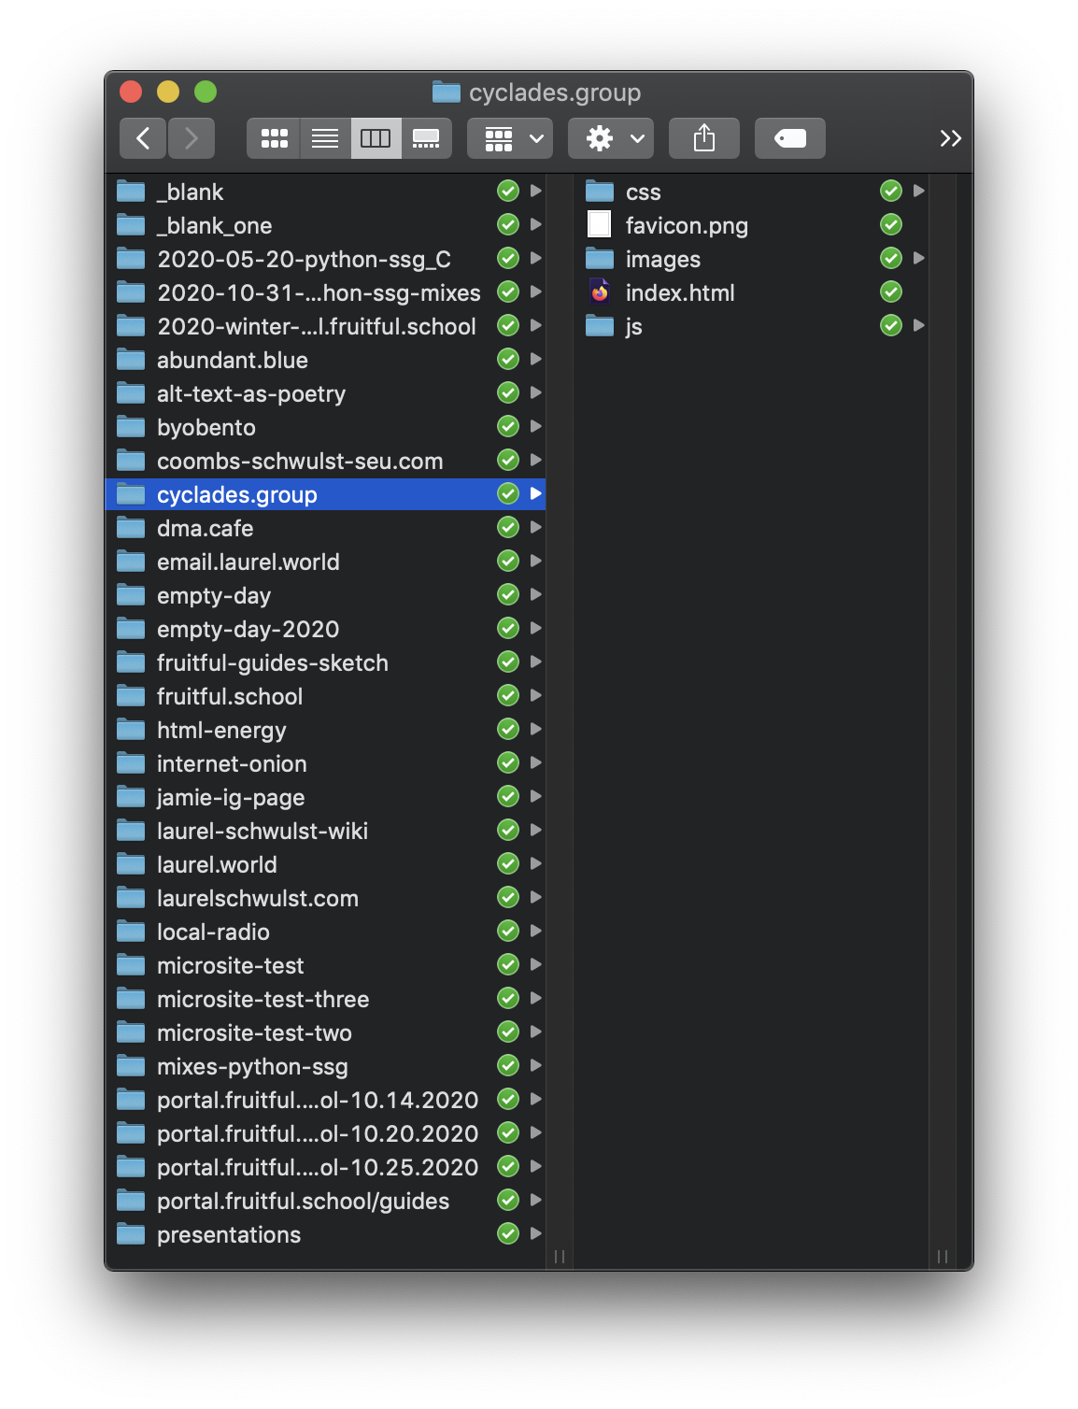Click the sync checkmark beside favicon.png
This screenshot has width=1078, height=1409.
pos(891,225)
